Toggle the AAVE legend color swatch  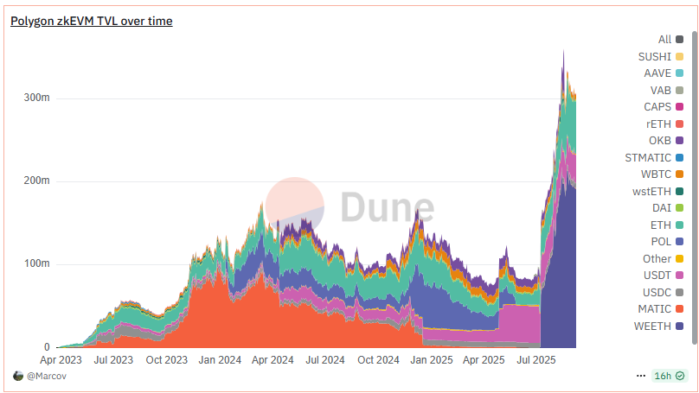[x=679, y=73]
